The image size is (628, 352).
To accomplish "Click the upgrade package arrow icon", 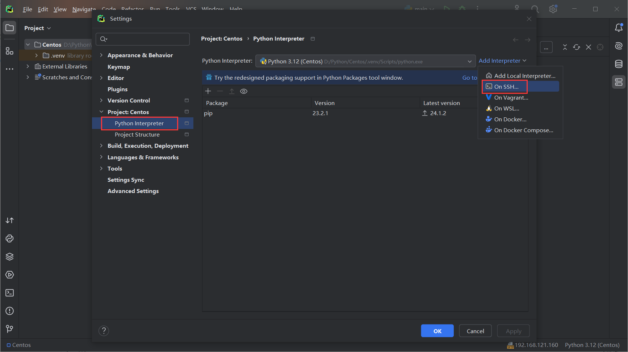I will point(232,91).
